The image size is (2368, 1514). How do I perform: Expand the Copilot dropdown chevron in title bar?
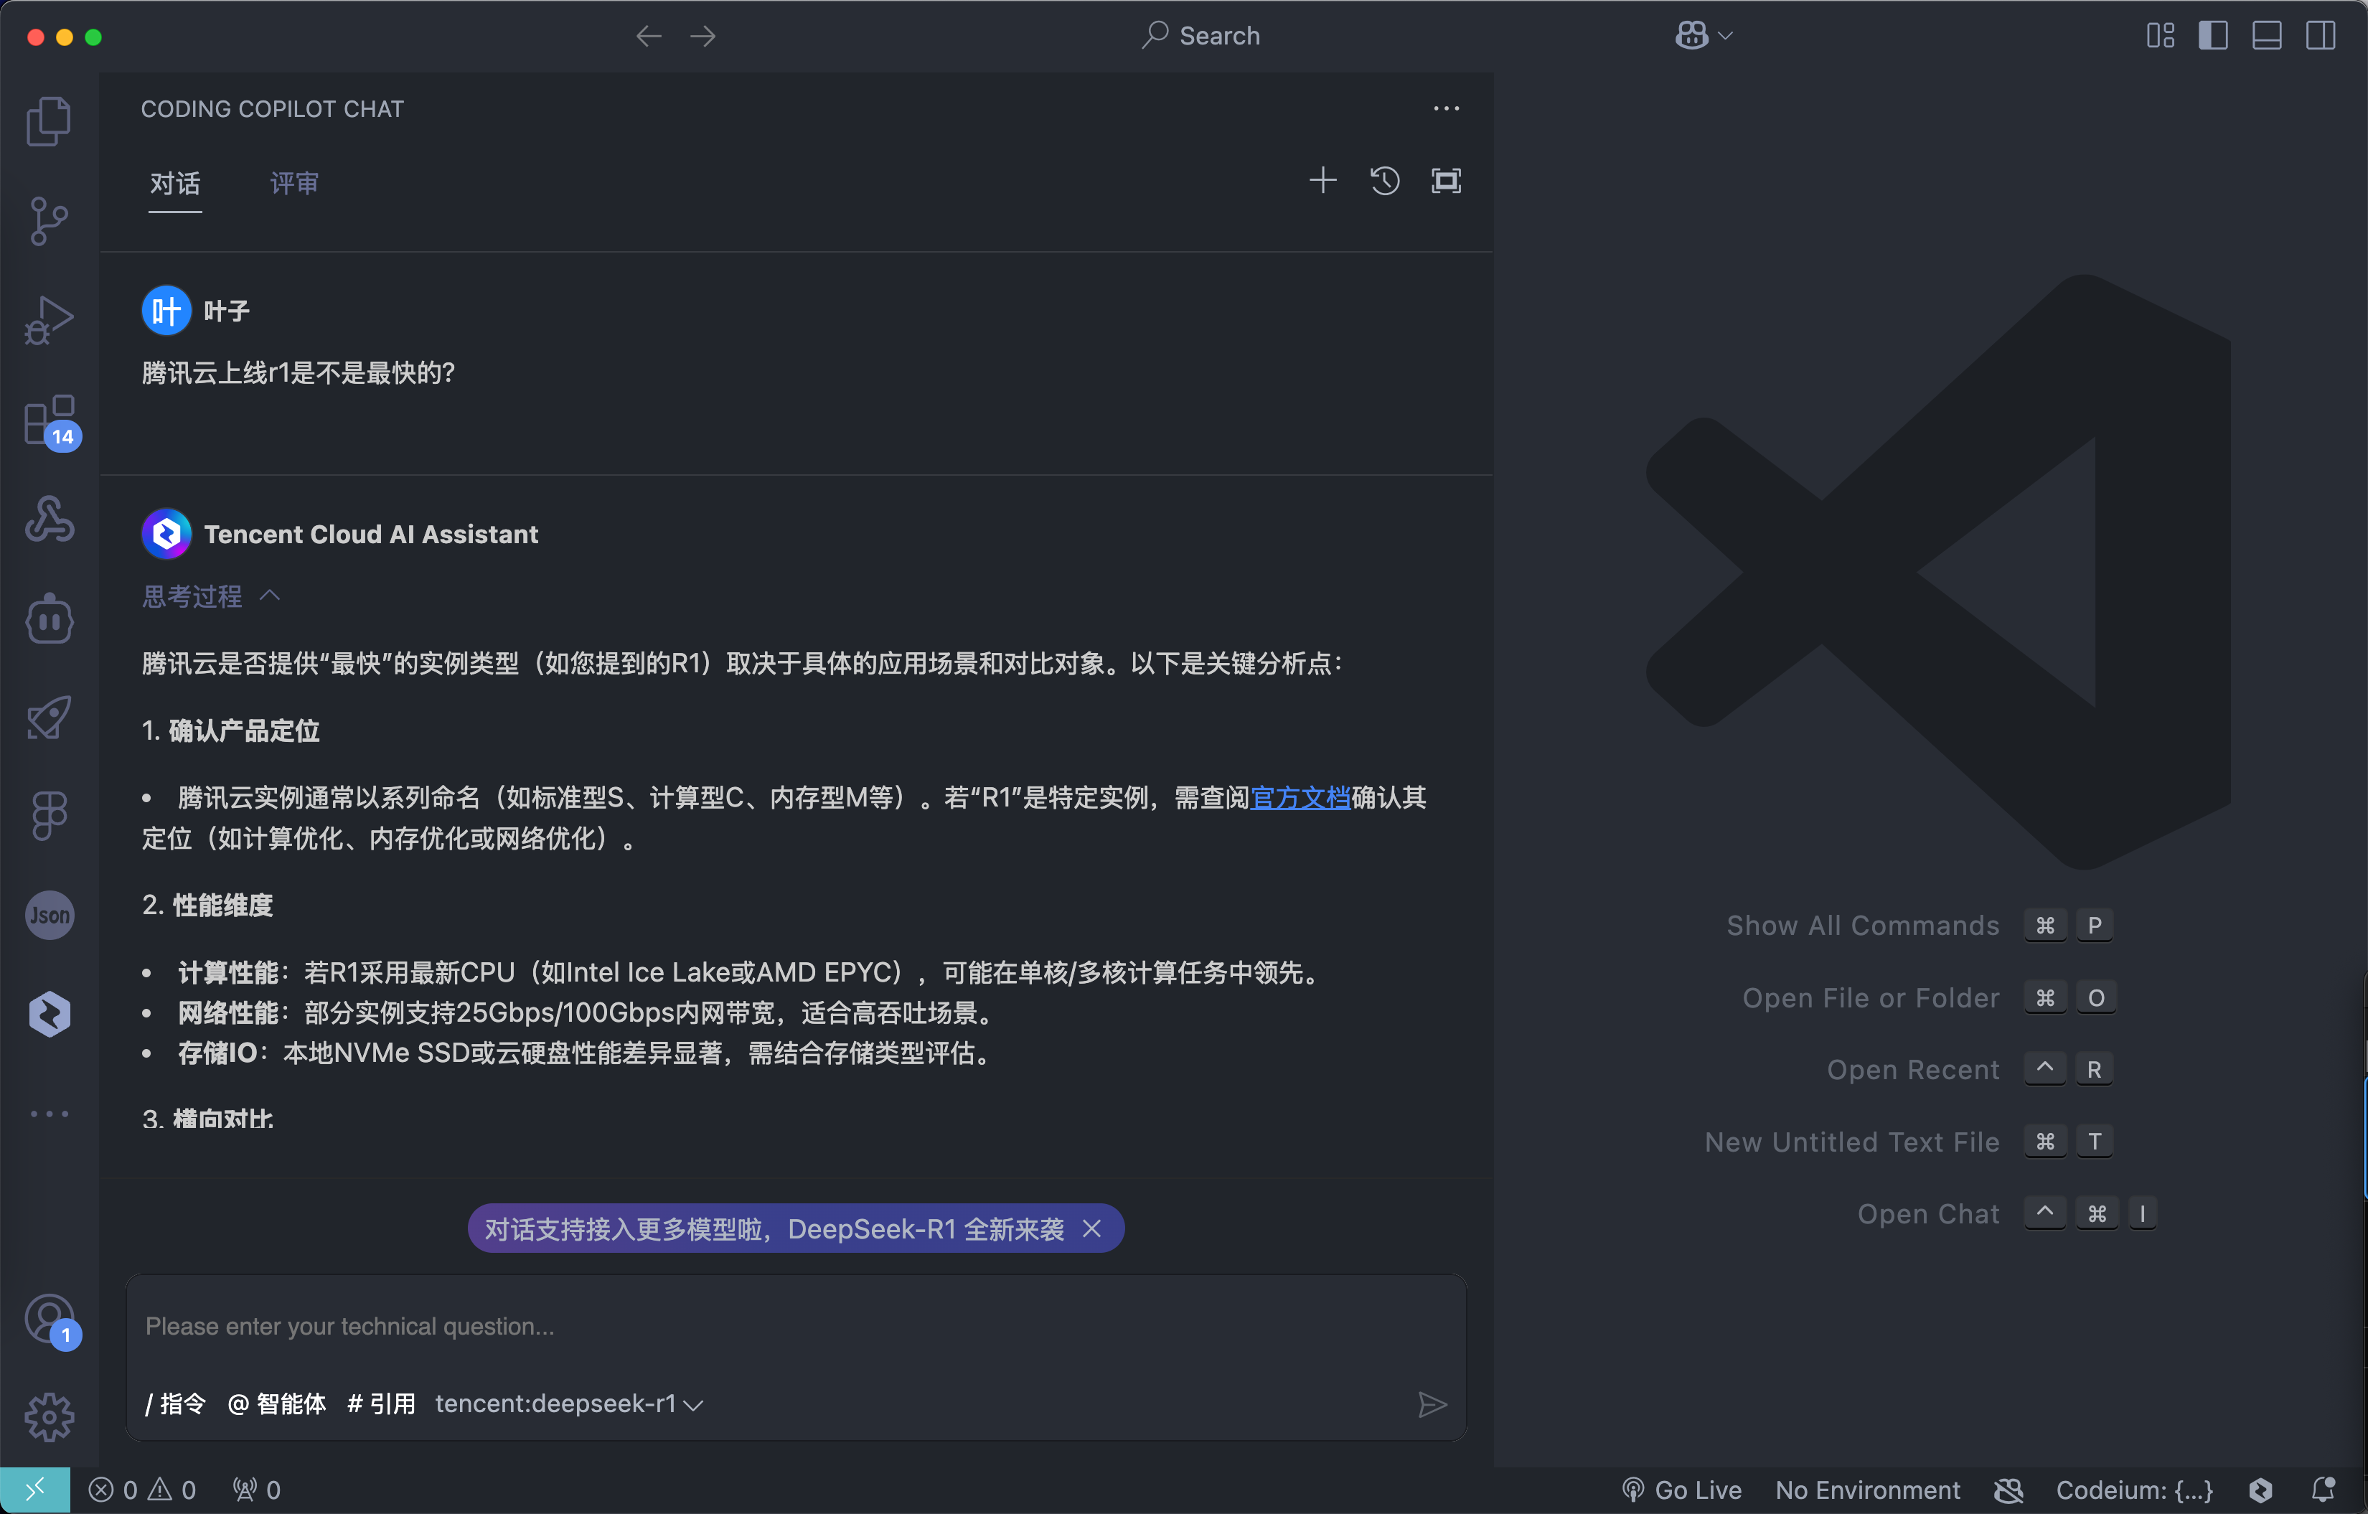click(x=1725, y=37)
